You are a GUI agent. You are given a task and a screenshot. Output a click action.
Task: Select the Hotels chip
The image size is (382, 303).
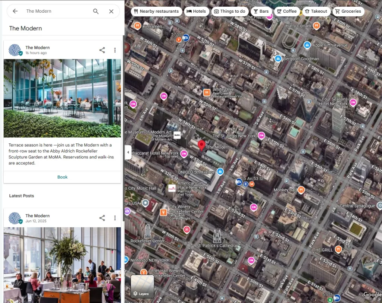tap(196, 11)
